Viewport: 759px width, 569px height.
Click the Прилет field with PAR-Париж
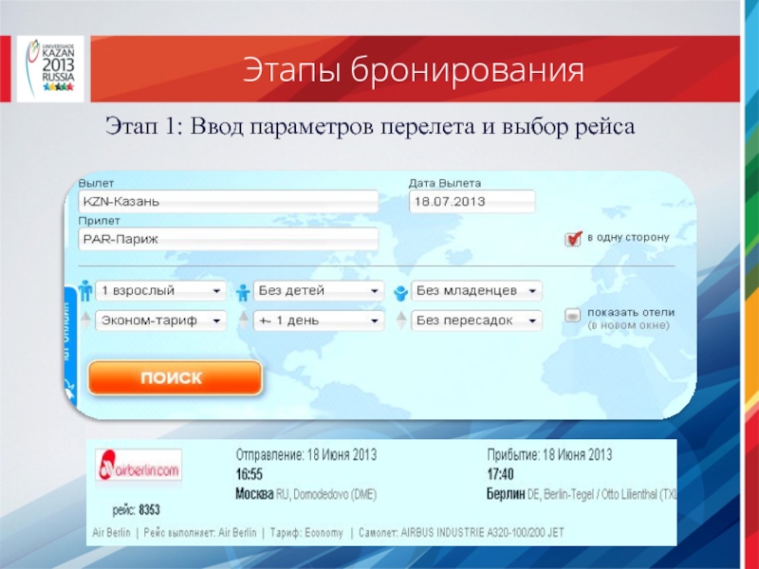(228, 239)
